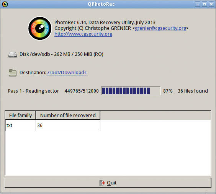
Task: Click the Pass 1 Reading sector label
Action: (x=33, y=91)
